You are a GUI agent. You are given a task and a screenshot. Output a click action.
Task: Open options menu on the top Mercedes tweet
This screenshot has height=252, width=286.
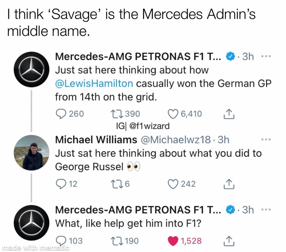click(266, 56)
